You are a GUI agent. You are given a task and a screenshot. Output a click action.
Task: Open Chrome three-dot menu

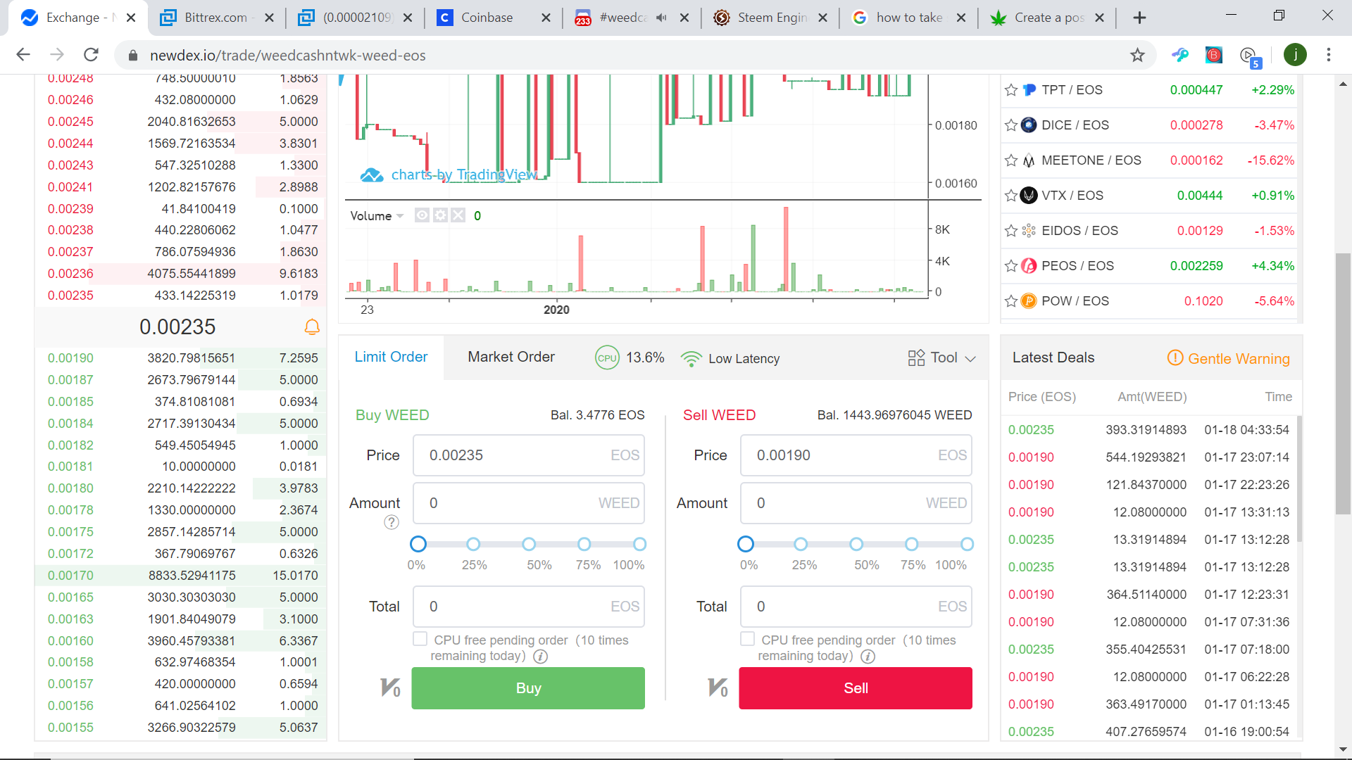pyautogui.click(x=1329, y=55)
